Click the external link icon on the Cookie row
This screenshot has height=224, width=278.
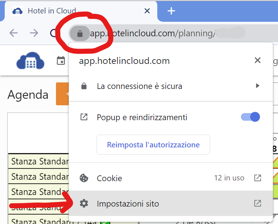tap(258, 178)
